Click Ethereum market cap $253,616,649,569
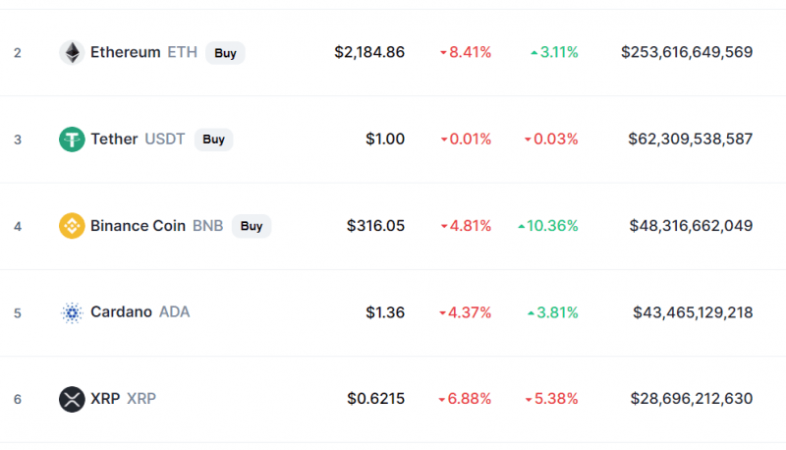786x450 pixels. pos(687,52)
